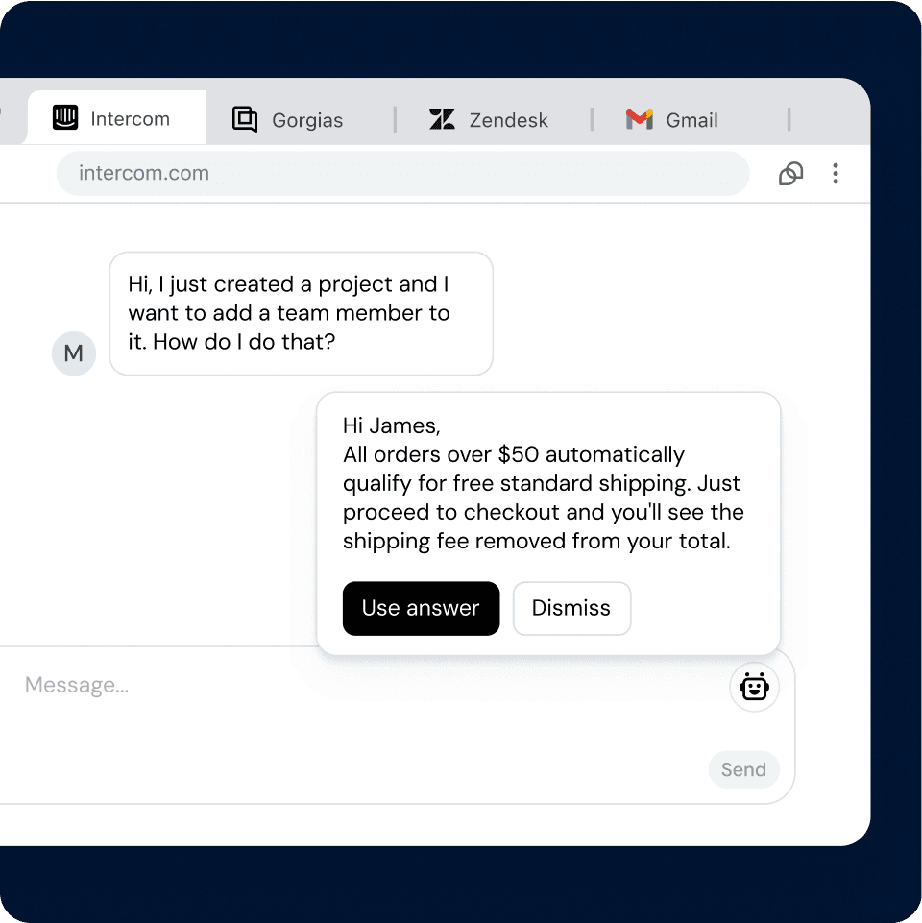
Task: Focus the intercom.com address bar
Action: (401, 174)
